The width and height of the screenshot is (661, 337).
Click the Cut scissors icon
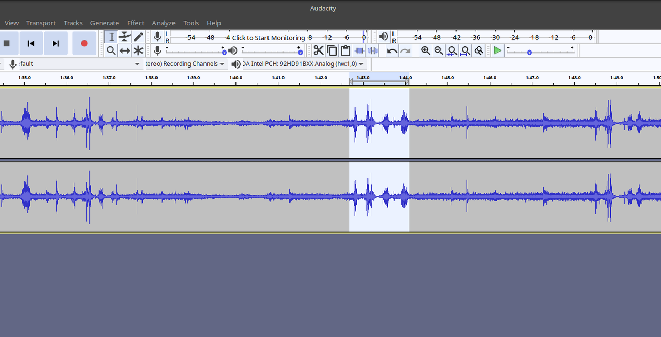319,50
